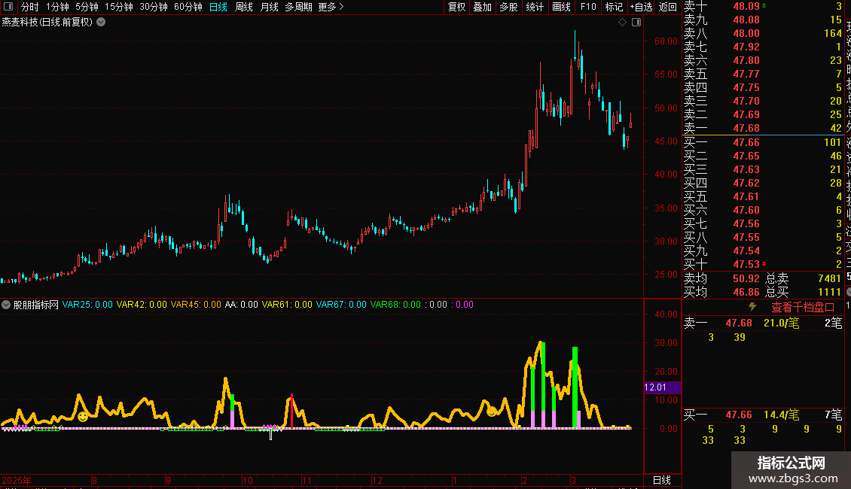Open the 画线 drawing tools
Viewport: 851px width, 489px height.
(561, 7)
